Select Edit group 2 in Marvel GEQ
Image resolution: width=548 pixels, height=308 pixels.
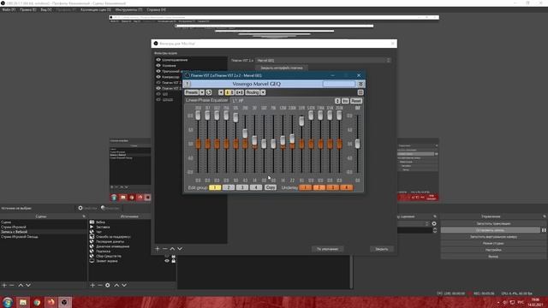point(229,187)
